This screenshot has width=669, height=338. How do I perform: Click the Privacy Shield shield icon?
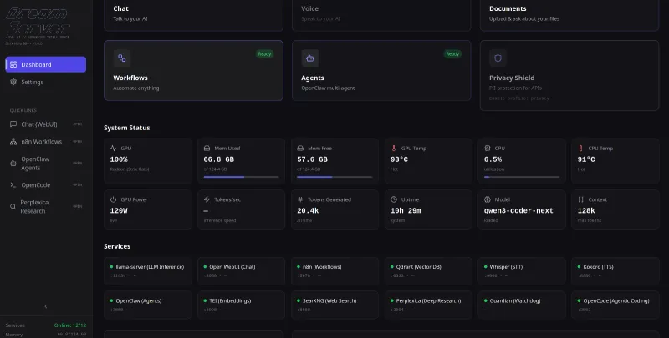pos(498,58)
